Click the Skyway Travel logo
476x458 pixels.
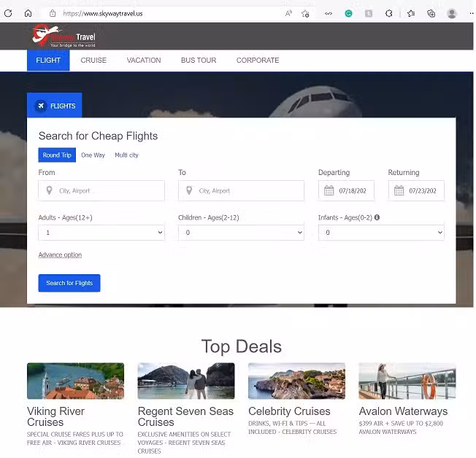pos(64,36)
